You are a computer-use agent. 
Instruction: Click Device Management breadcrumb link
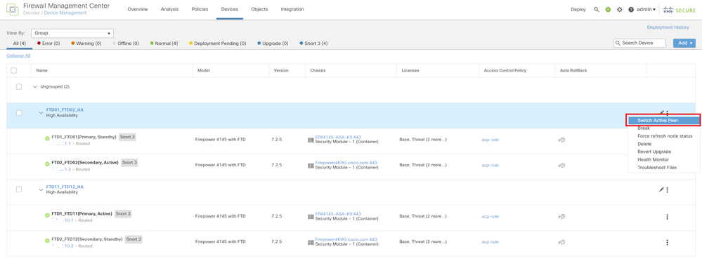pyautogui.click(x=65, y=13)
